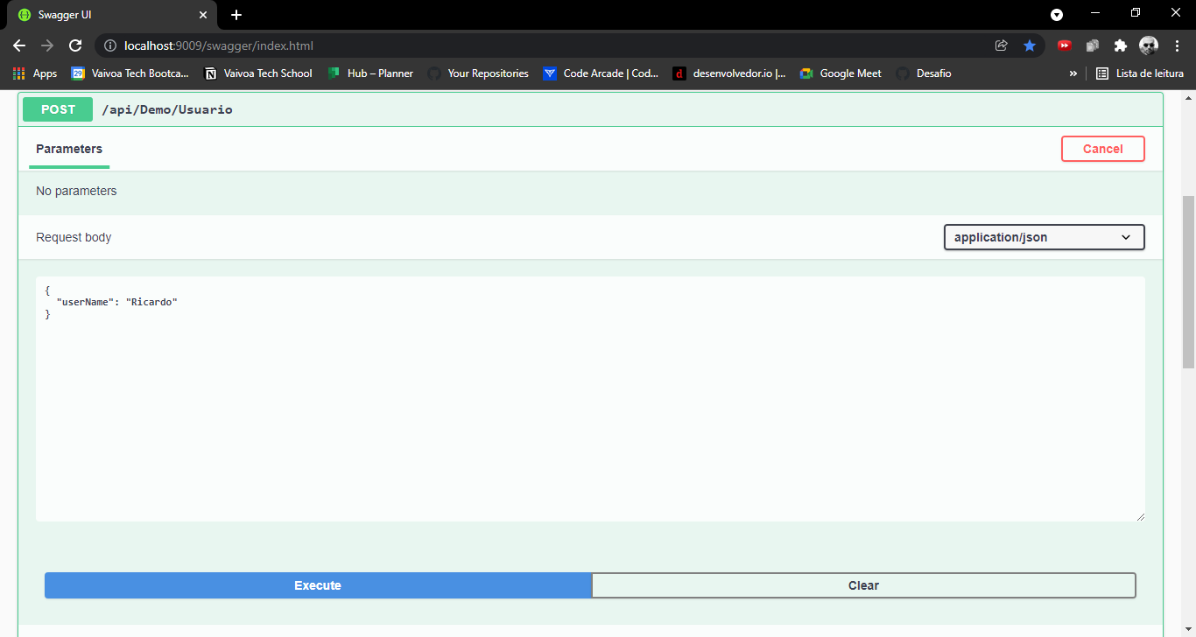Click the share page icon
This screenshot has width=1196, height=637.
click(1001, 45)
